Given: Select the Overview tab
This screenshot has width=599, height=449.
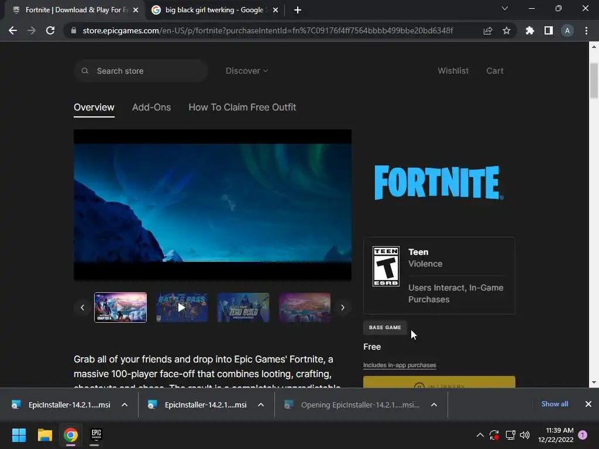Looking at the screenshot, I should pyautogui.click(x=94, y=108).
